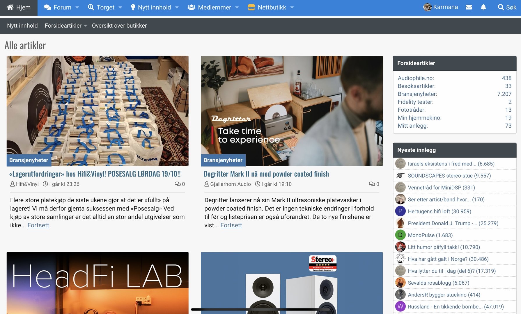Open the HeadFi LAB article thumbnail

pos(98,283)
